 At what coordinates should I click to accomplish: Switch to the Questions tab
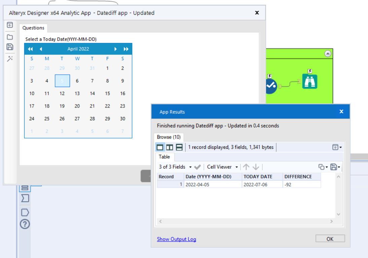tap(33, 28)
